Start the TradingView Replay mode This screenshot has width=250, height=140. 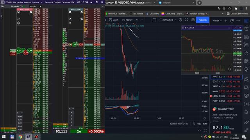tap(127, 20)
